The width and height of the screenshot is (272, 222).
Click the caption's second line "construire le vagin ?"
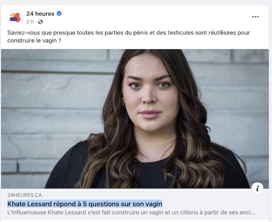(x=34, y=41)
